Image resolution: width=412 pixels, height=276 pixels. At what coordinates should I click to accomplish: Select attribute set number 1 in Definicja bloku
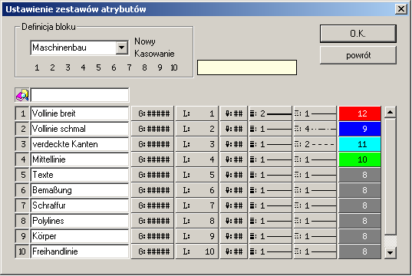click(37, 67)
